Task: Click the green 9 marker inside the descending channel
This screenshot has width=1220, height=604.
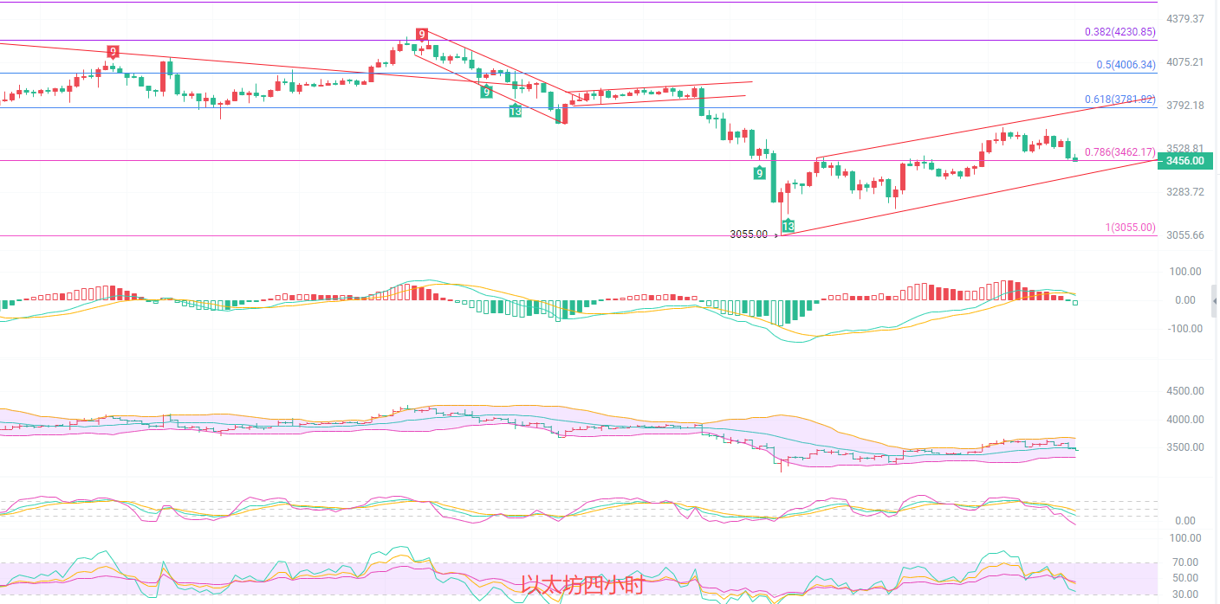Action: coord(487,92)
